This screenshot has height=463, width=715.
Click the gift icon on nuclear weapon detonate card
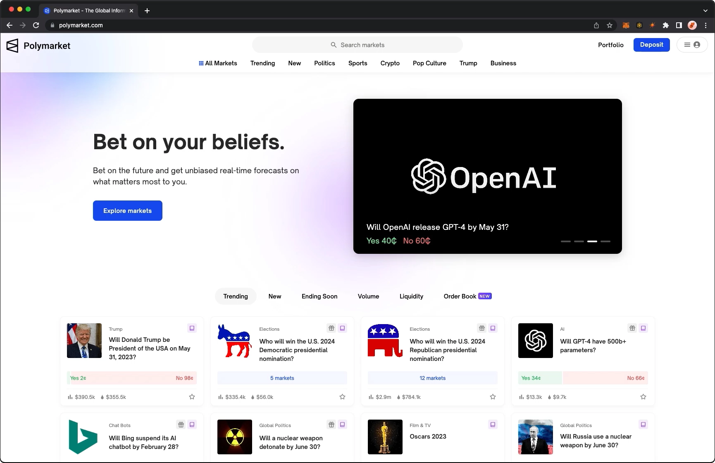coord(331,425)
